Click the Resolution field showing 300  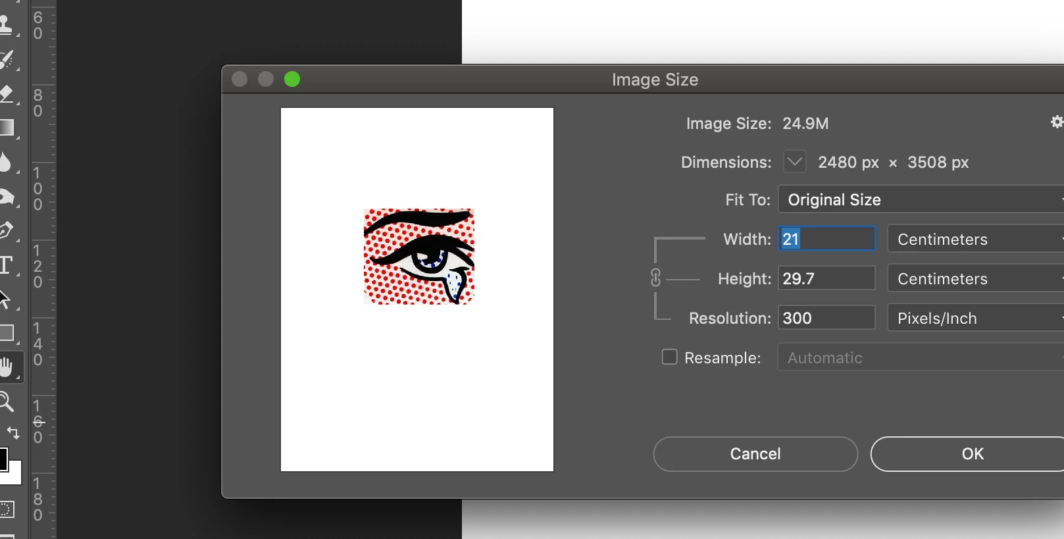click(827, 318)
